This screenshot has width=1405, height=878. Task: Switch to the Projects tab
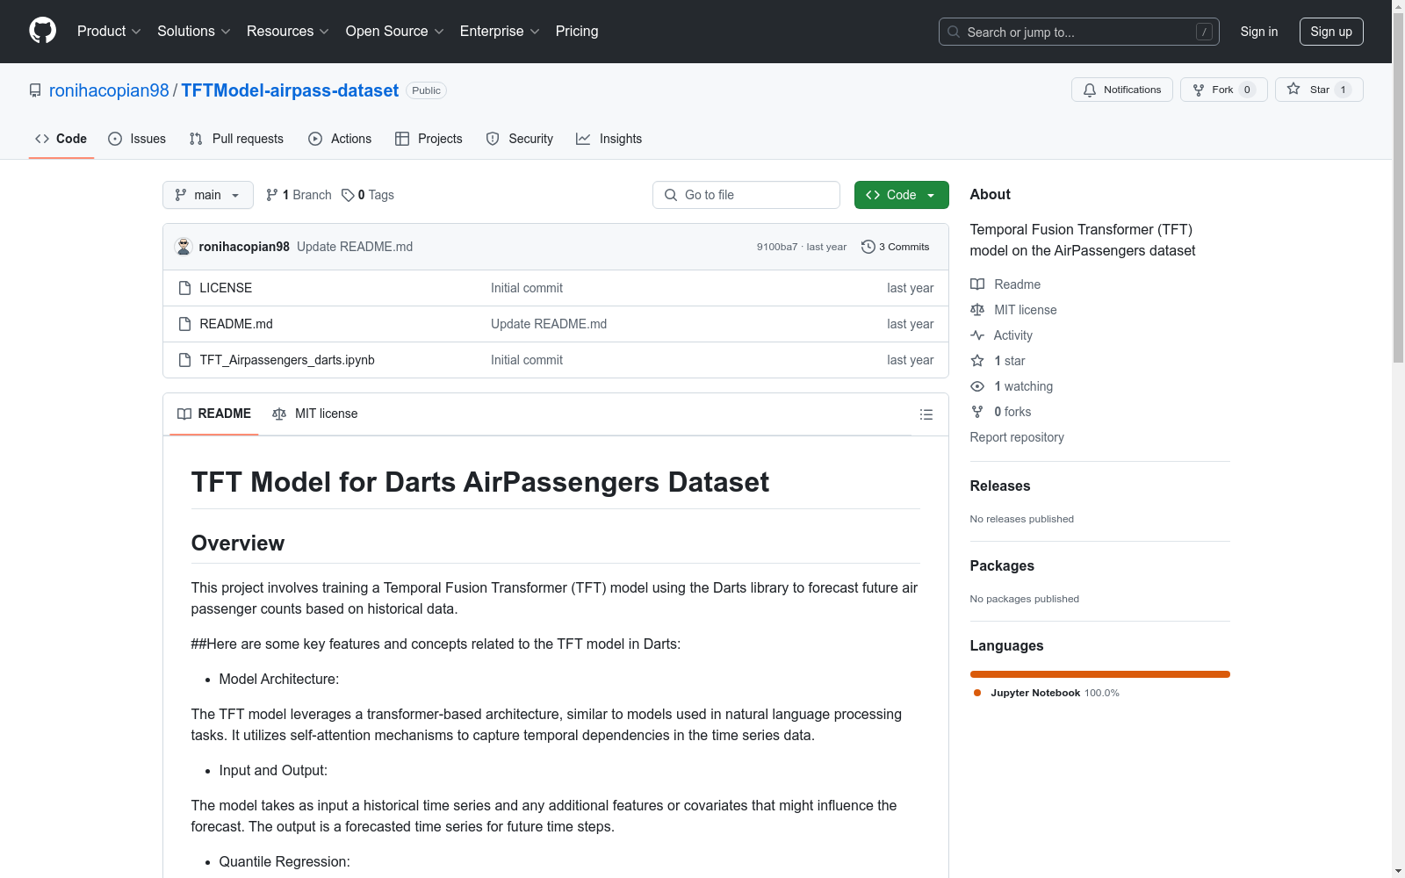coord(429,139)
